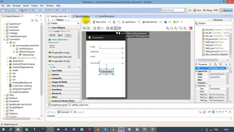This screenshot has height=132, width=234.
Task: Click the Quick Access search field
Action: click(x=173, y=10)
